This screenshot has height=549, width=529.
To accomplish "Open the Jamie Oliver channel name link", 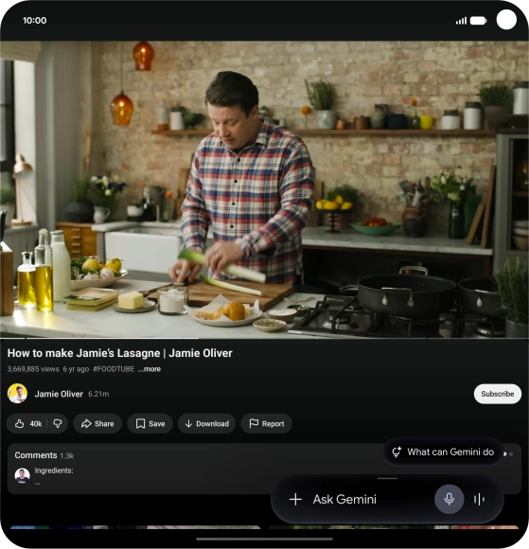I will [x=59, y=394].
